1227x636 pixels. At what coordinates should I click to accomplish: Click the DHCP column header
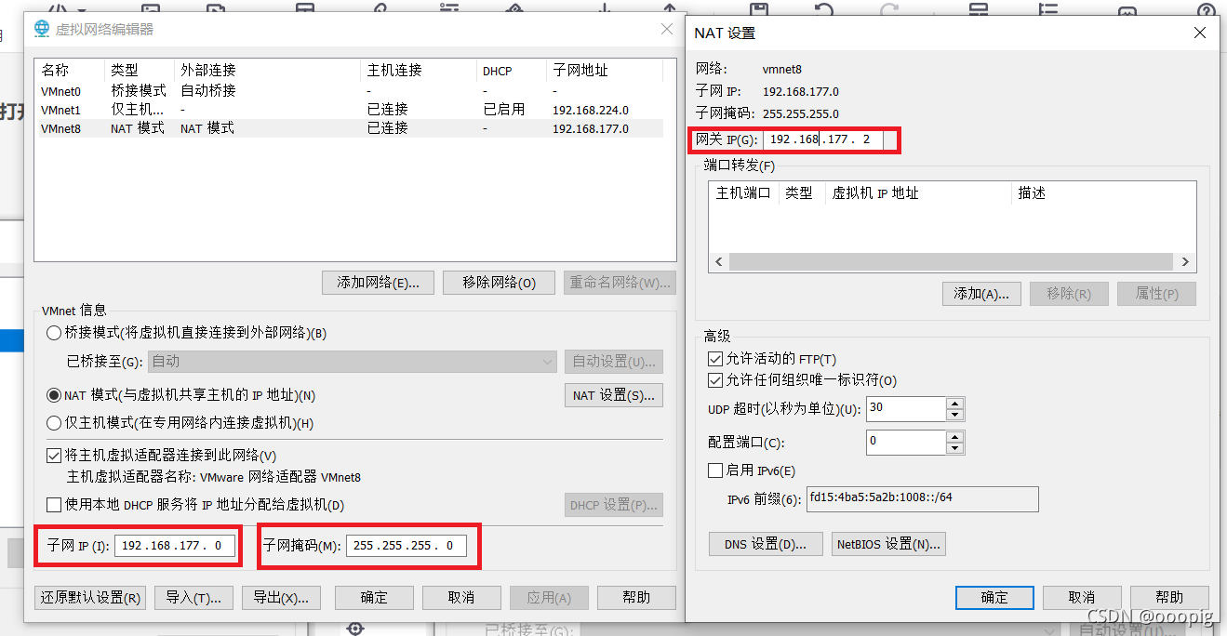[512, 70]
